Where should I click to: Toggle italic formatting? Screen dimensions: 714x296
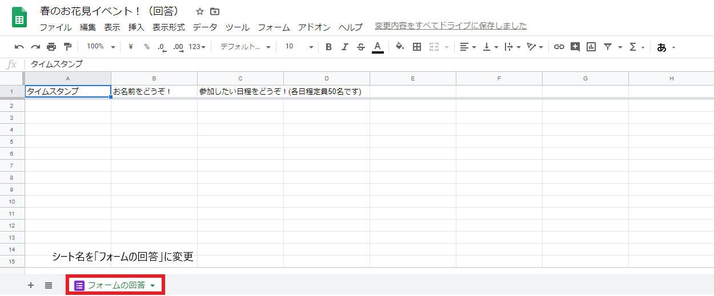[x=344, y=47]
